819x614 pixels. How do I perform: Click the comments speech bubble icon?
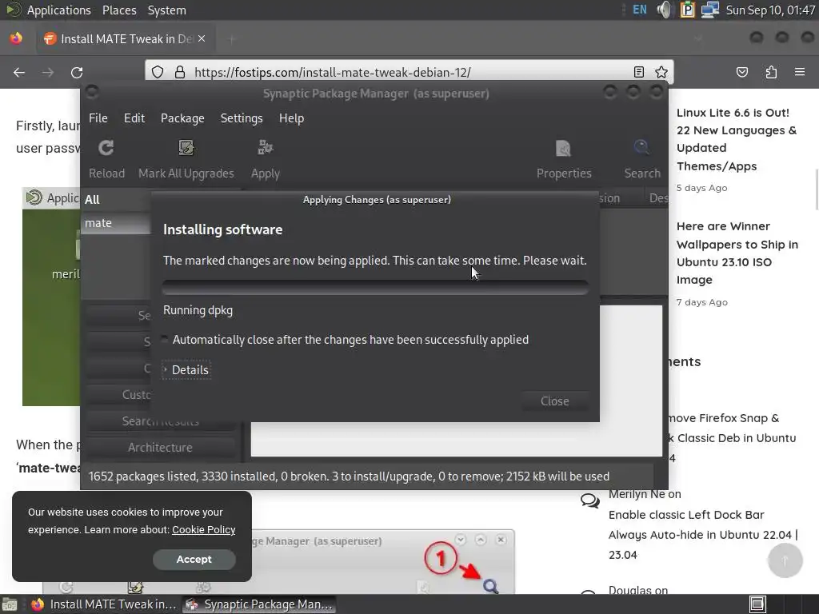(590, 501)
